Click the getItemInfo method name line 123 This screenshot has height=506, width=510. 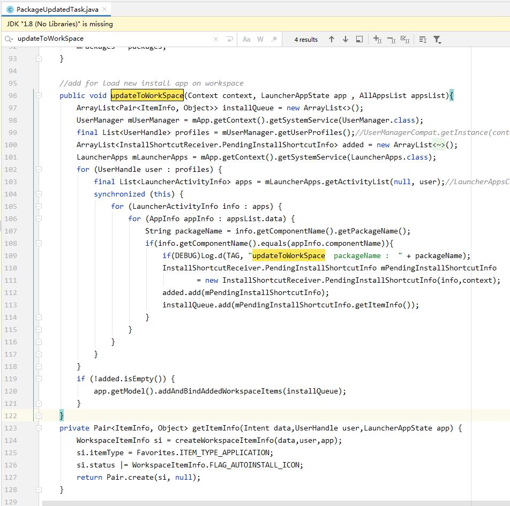tap(216, 428)
